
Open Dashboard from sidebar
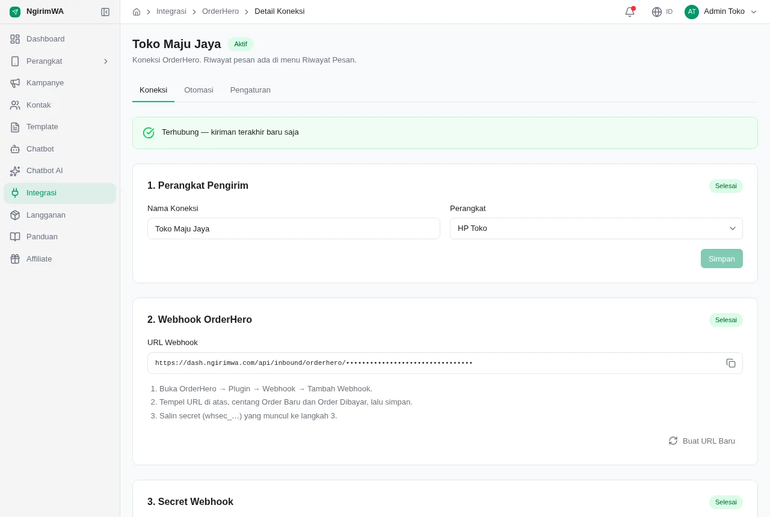click(x=60, y=39)
